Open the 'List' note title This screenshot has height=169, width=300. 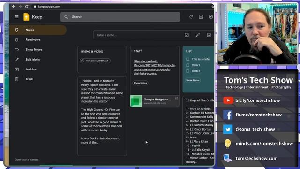point(188,51)
